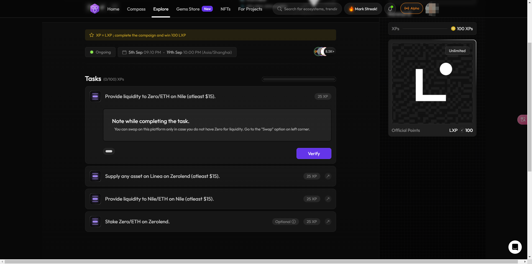The image size is (532, 264).
Task: Click the user profile avatar
Action: [432, 9]
